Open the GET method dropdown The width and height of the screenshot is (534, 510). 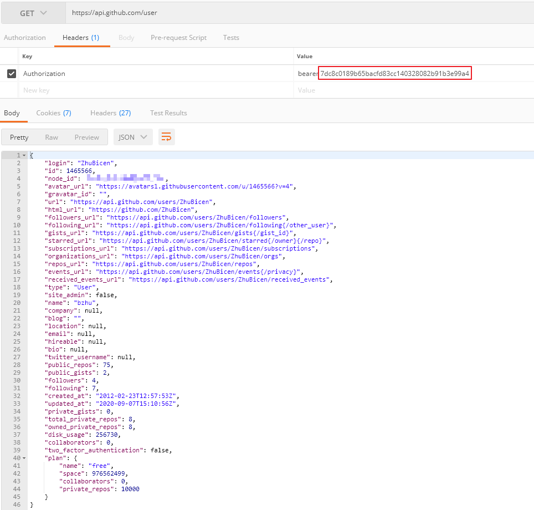coord(33,13)
